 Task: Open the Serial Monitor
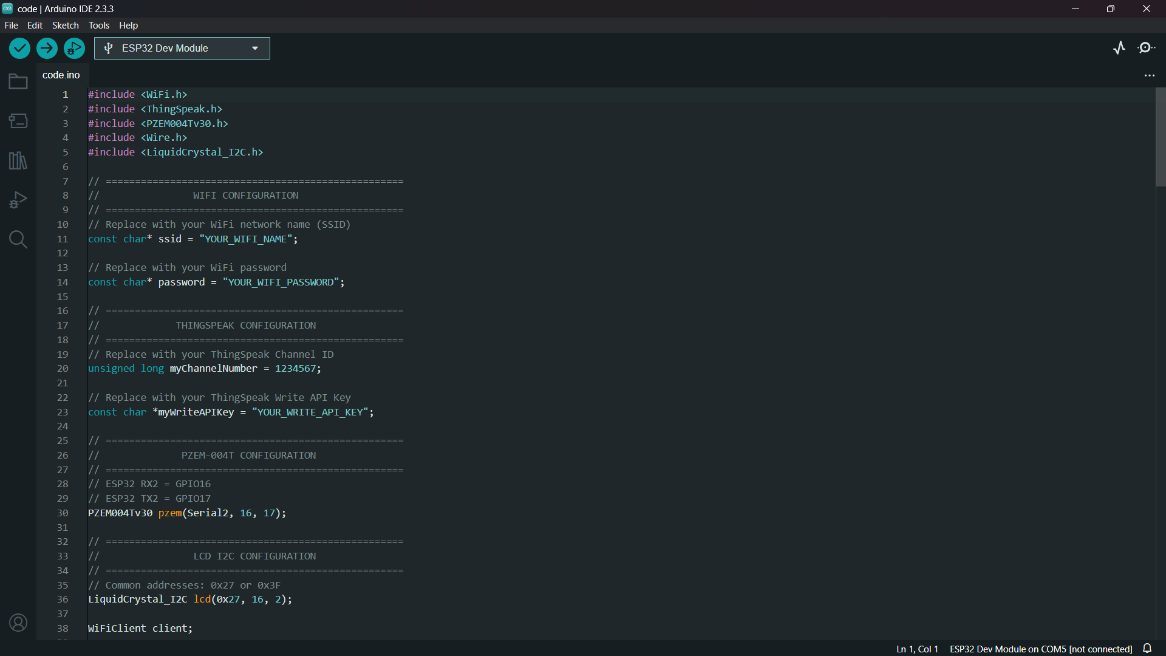coord(1147,48)
